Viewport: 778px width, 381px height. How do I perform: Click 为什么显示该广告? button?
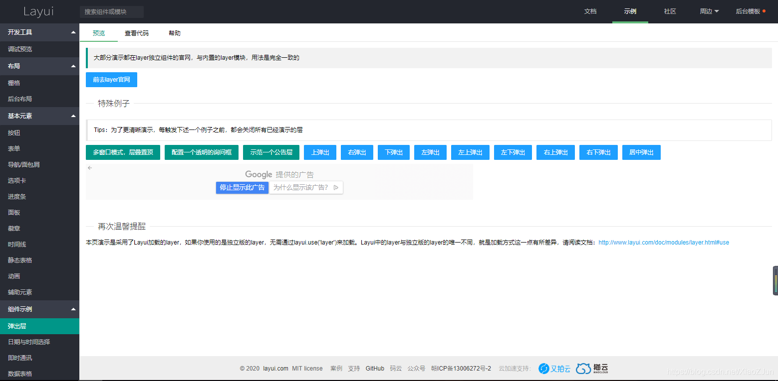(x=306, y=188)
